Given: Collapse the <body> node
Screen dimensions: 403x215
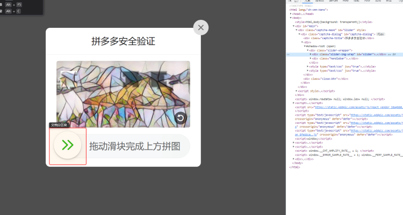Looking at the screenshot, I should (291, 18).
